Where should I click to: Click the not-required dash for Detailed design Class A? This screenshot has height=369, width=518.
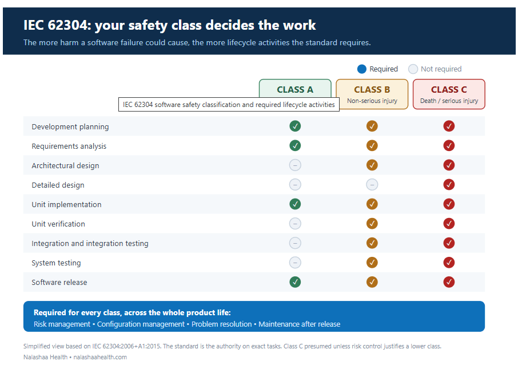click(x=295, y=184)
